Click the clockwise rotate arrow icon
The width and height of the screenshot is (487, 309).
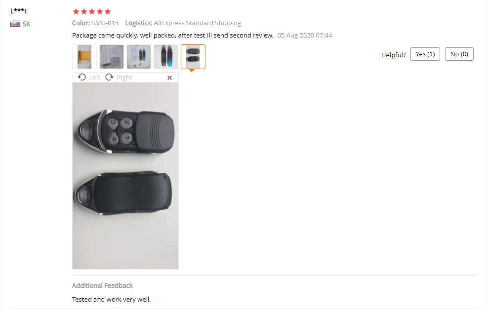[109, 77]
